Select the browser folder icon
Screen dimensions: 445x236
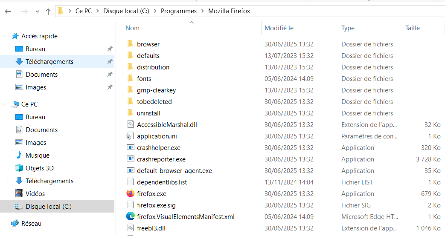click(130, 44)
